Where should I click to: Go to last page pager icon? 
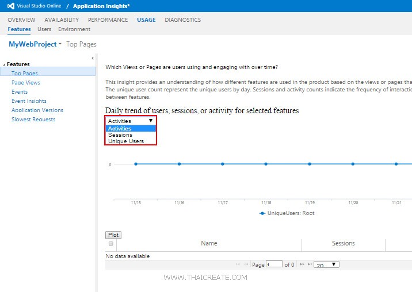(x=310, y=264)
